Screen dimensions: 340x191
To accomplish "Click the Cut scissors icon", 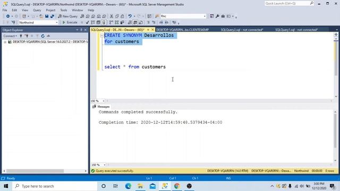I will [112, 16].
